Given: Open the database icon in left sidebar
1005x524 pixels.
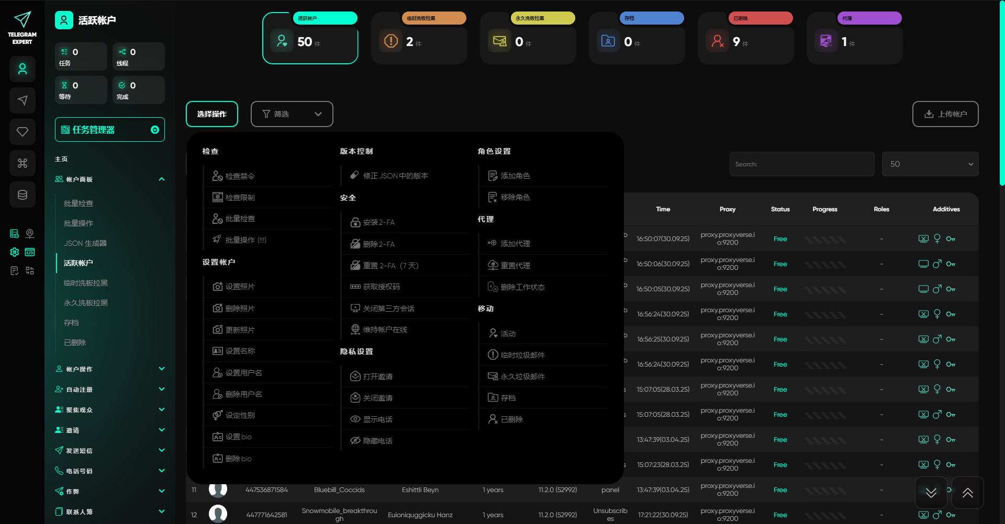Looking at the screenshot, I should pos(23,195).
